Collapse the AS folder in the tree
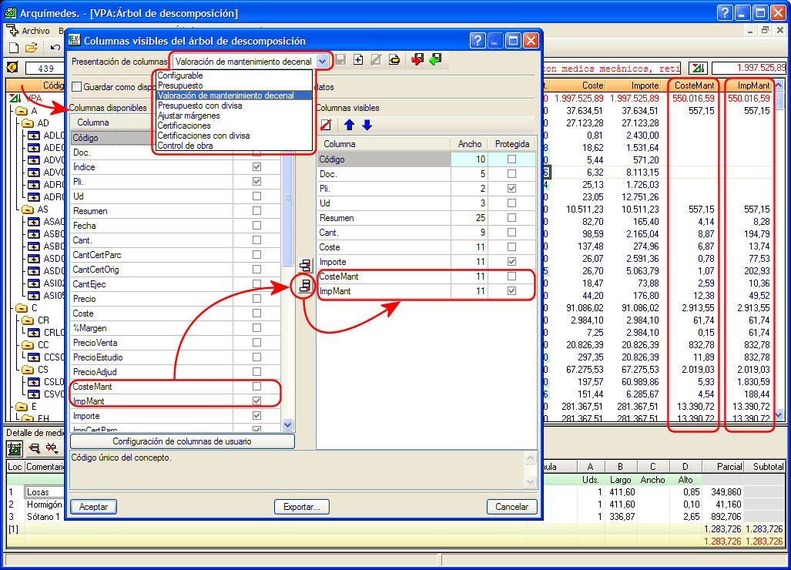The width and height of the screenshot is (791, 570). (28, 210)
